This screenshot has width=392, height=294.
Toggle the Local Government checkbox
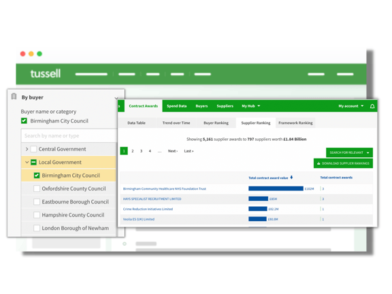33,162
